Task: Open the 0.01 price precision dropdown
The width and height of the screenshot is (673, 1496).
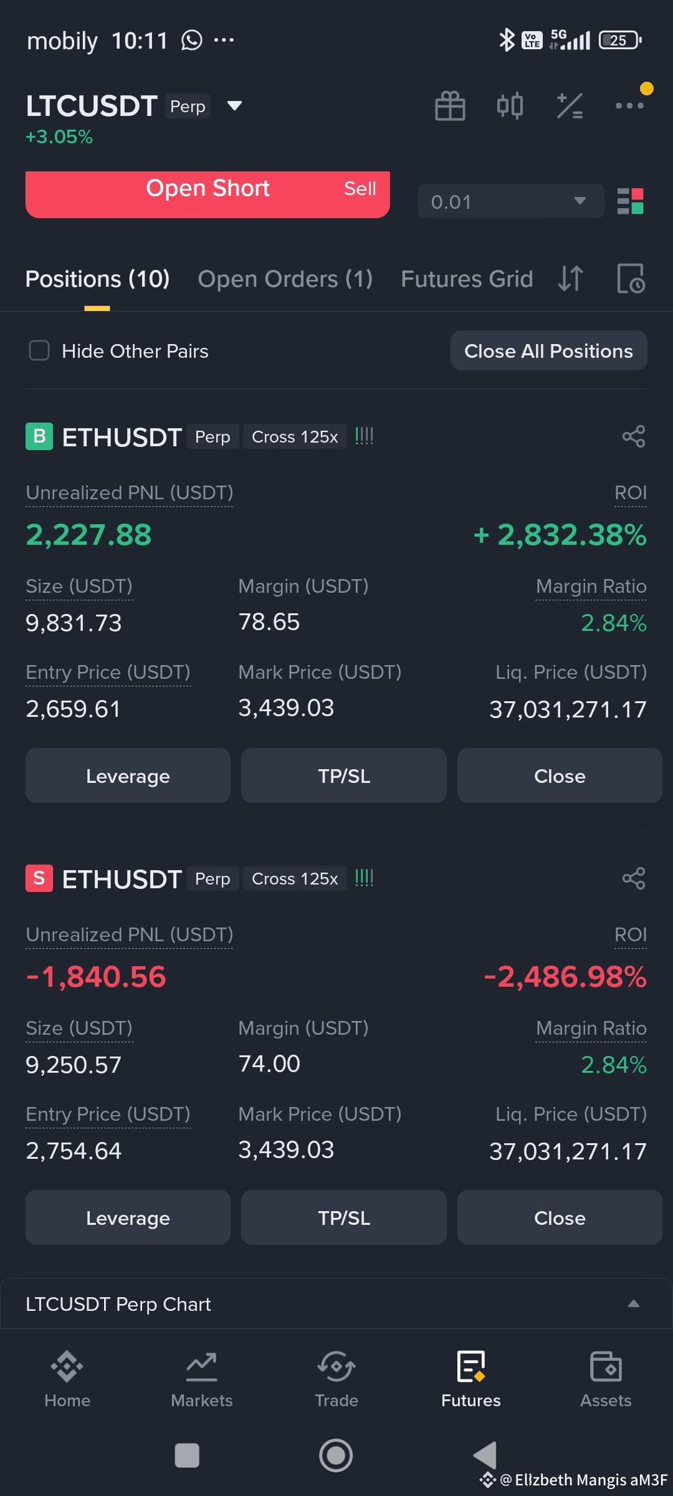Action: pyautogui.click(x=510, y=201)
